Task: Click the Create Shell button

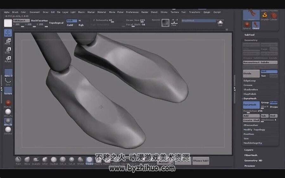Action: pyautogui.click(x=251, y=120)
